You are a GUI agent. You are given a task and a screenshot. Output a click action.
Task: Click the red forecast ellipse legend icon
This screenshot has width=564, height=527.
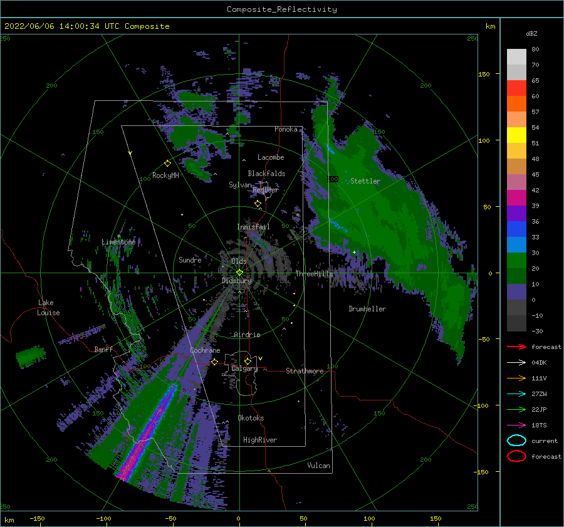click(516, 456)
